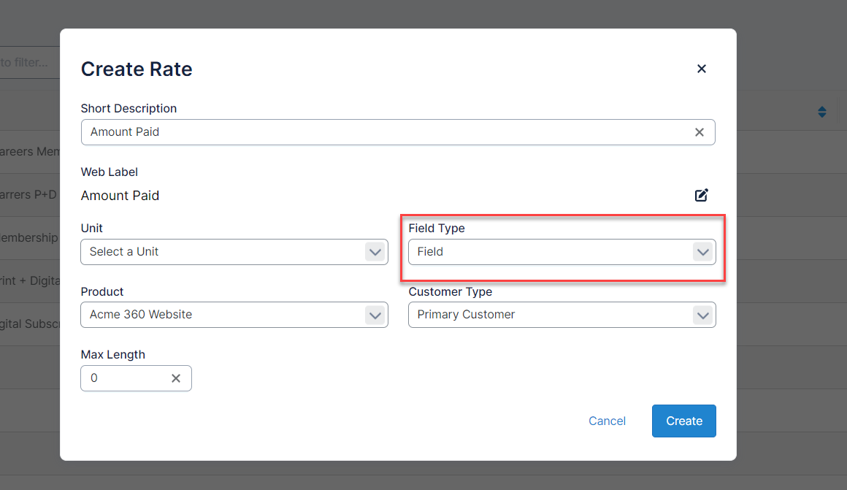This screenshot has height=490, width=847.
Task: Select the Careers Mem background row
Action: pos(29,152)
